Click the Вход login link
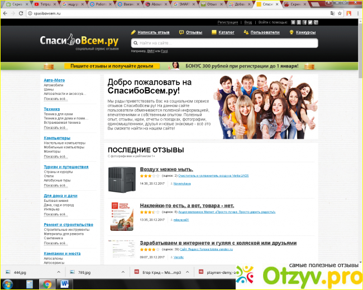 248,22
